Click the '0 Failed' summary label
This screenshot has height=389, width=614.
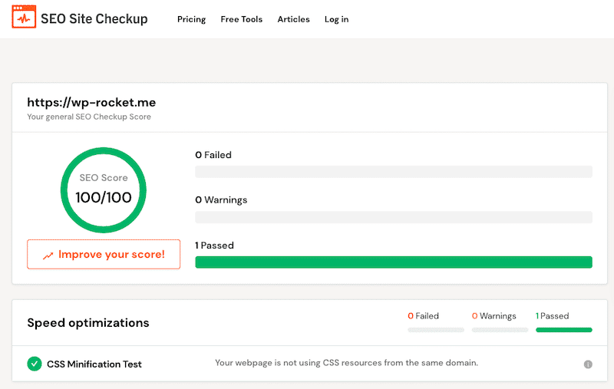click(x=213, y=155)
